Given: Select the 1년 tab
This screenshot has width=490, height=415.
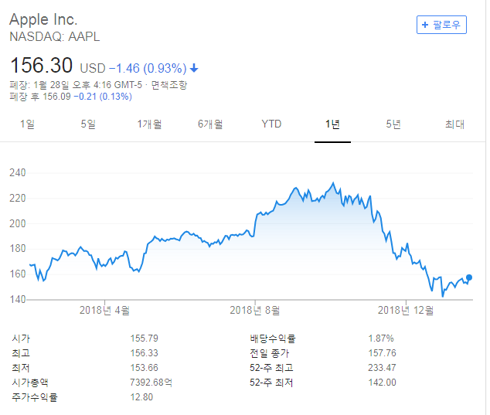Looking at the screenshot, I should (x=332, y=124).
